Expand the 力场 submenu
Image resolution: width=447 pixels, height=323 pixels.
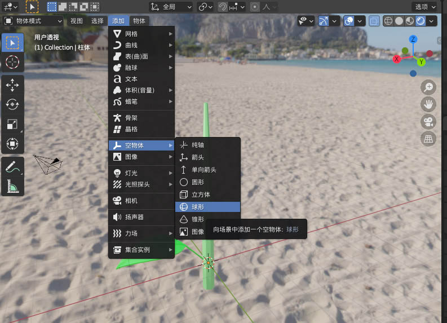pyautogui.click(x=141, y=233)
